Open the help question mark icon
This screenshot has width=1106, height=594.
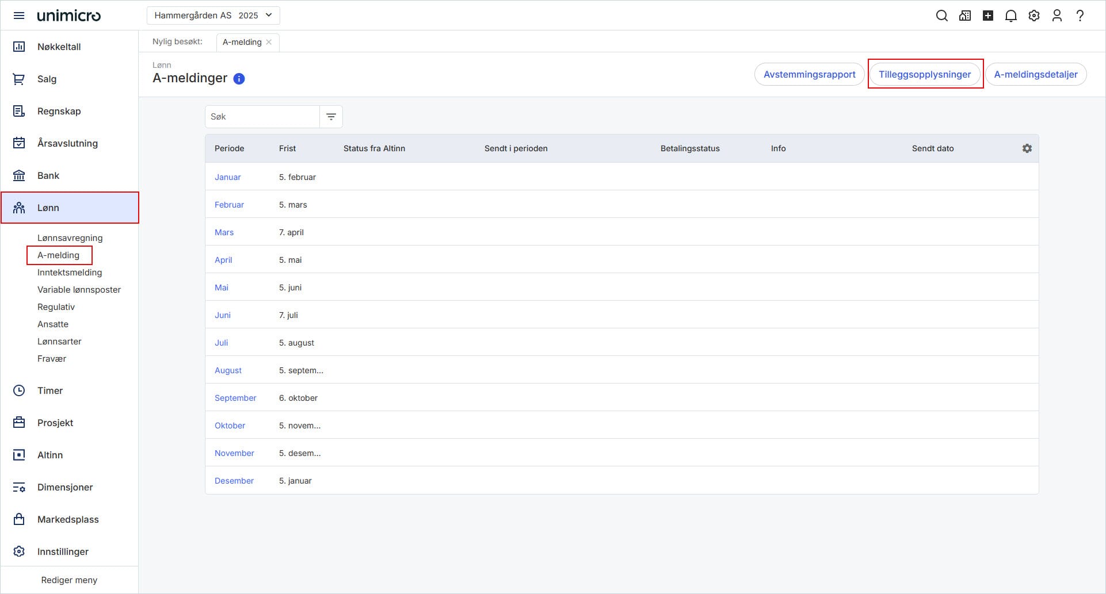(1080, 16)
